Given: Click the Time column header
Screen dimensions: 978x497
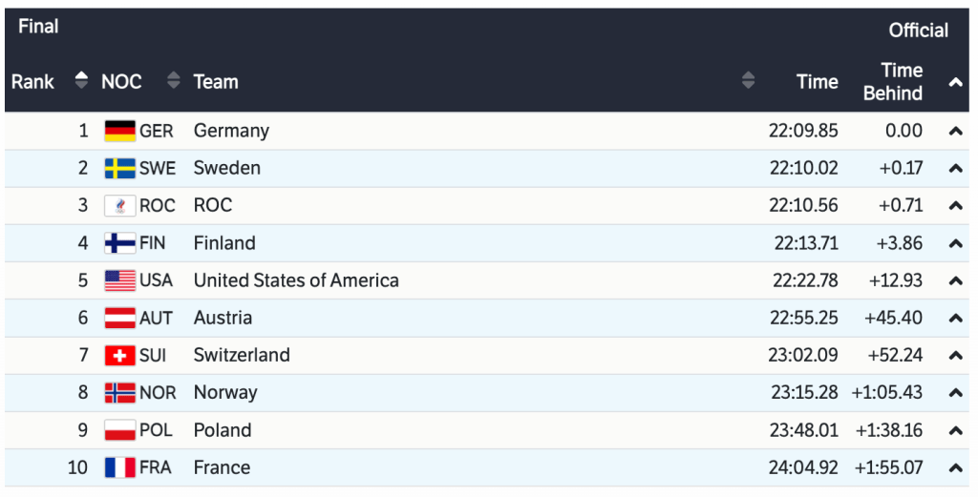Looking at the screenshot, I should pos(817,82).
